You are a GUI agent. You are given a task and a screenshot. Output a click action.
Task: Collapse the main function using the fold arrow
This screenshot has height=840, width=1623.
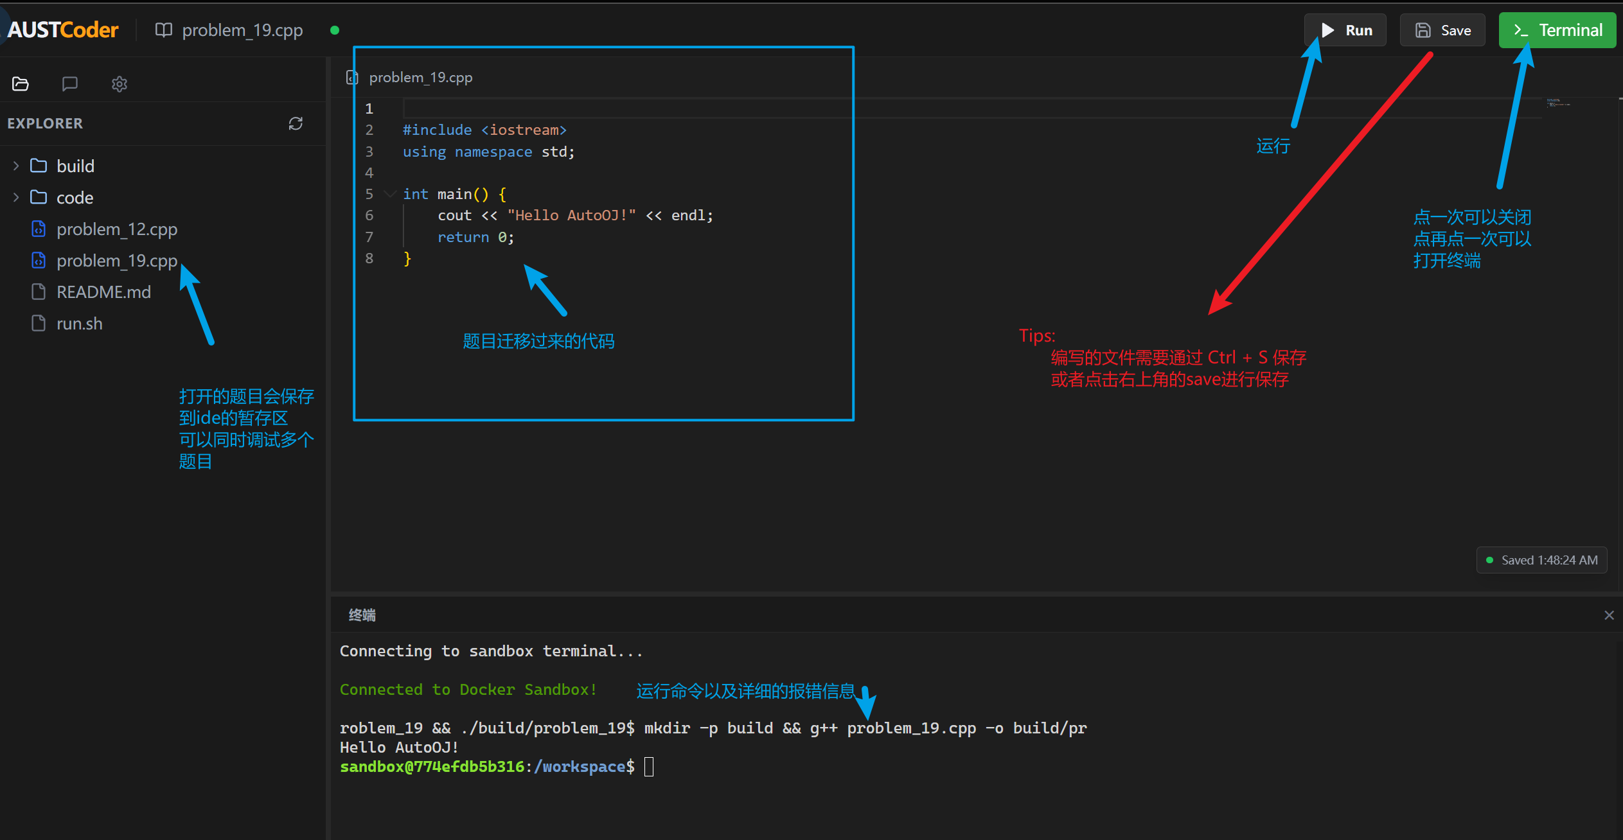[389, 193]
